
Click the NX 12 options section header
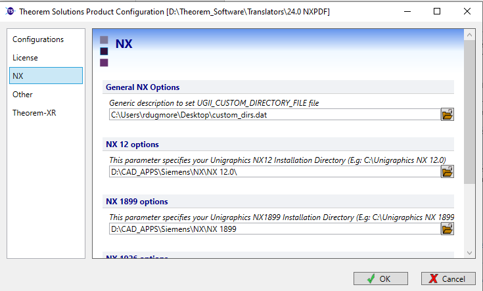point(278,145)
